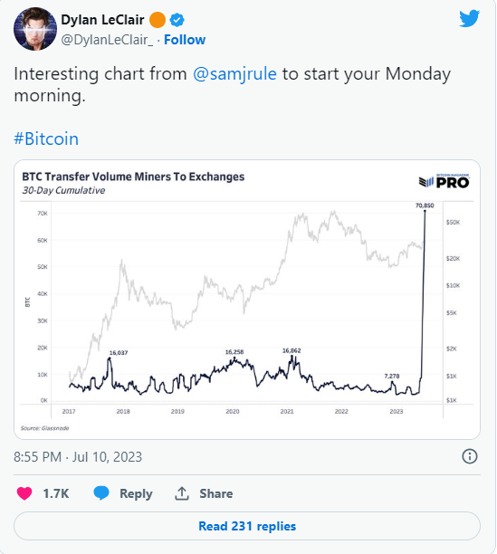Click the share upload arrow icon
497x554 pixels.
tap(182, 493)
